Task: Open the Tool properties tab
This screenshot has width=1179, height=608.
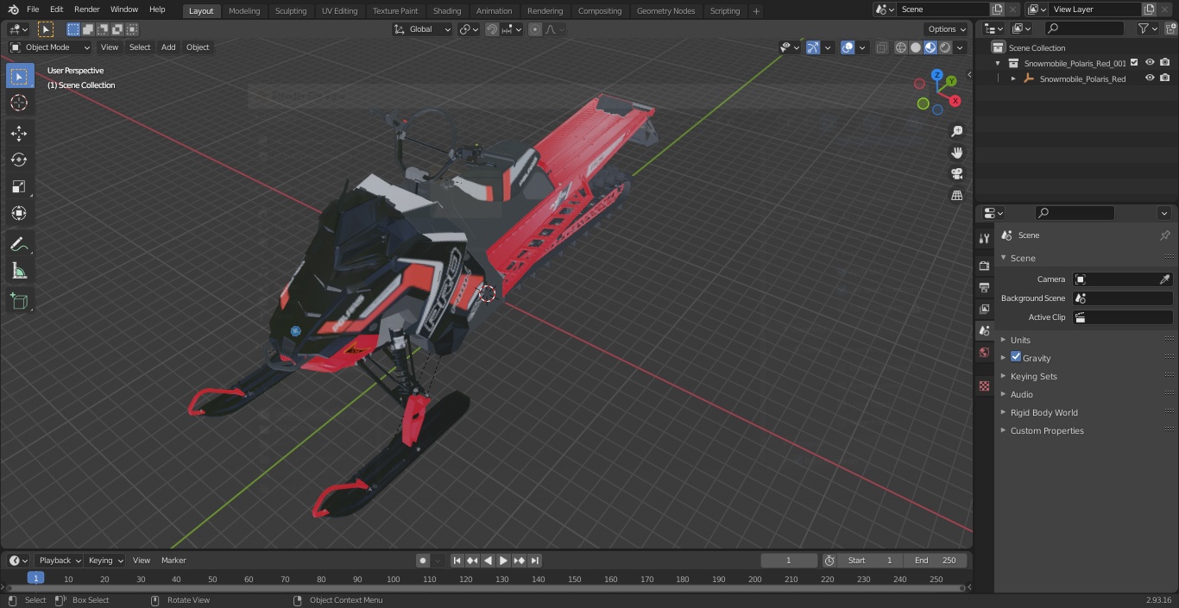Action: [984, 239]
